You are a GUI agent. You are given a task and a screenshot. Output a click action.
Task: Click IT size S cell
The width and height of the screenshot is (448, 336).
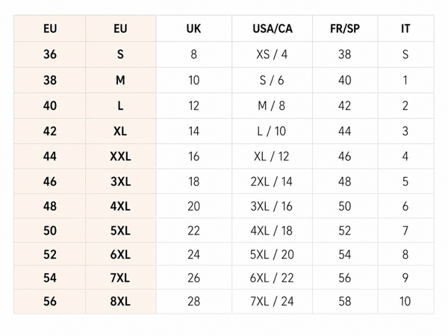click(x=405, y=55)
